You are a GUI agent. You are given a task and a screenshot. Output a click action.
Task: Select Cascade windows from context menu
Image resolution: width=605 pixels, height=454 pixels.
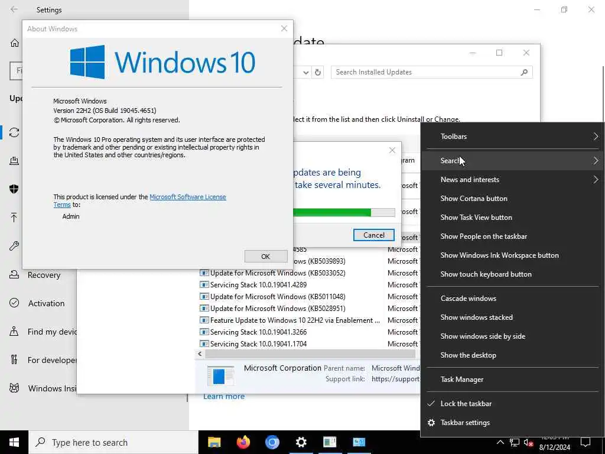point(512,299)
